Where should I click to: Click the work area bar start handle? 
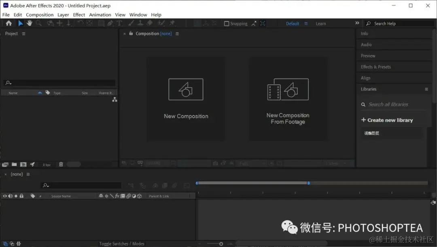(197, 183)
